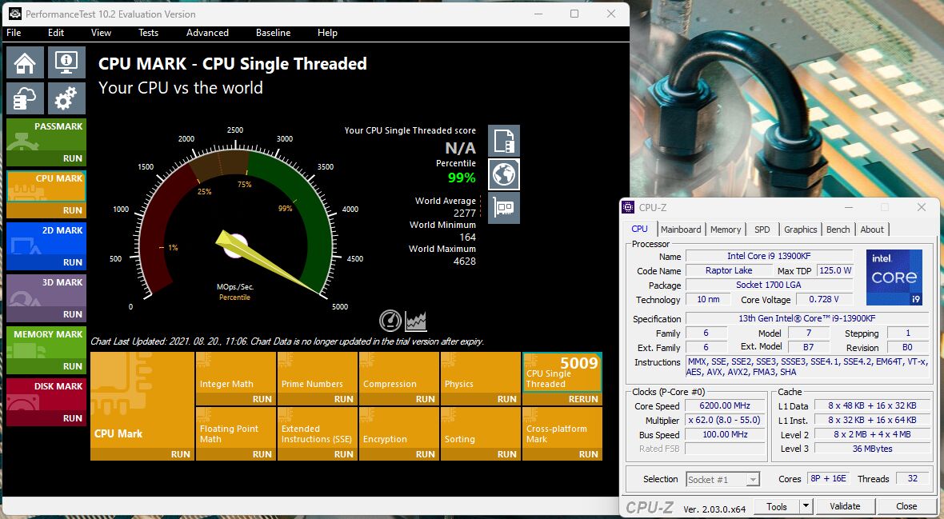The width and height of the screenshot is (944, 519).
Task: Switch to the Bench tab in CPU-Z
Action: (x=838, y=230)
